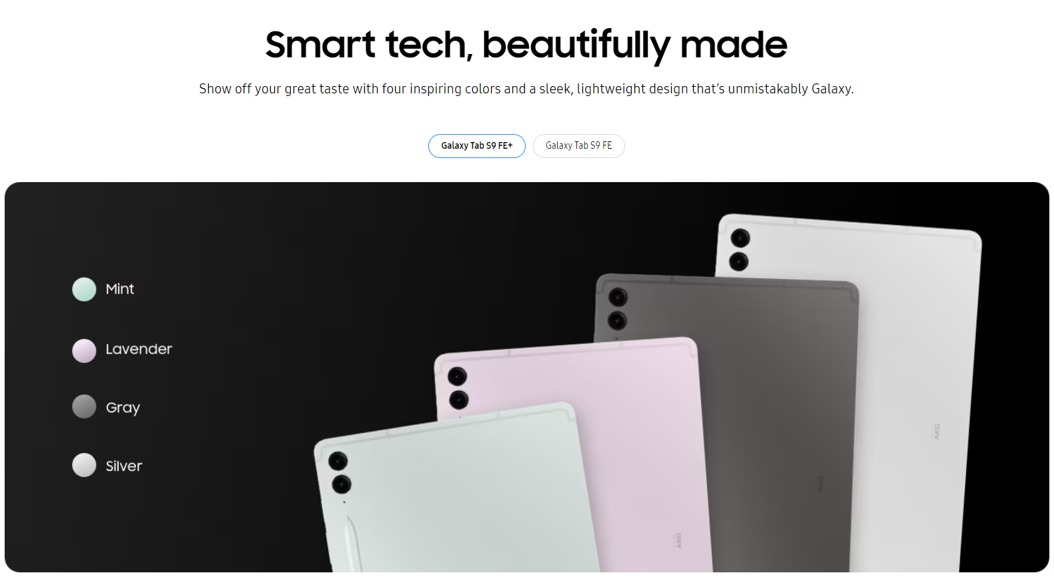Image resolution: width=1054 pixels, height=577 pixels.
Task: Click the silver tablet's dual camera lenses
Action: (740, 249)
